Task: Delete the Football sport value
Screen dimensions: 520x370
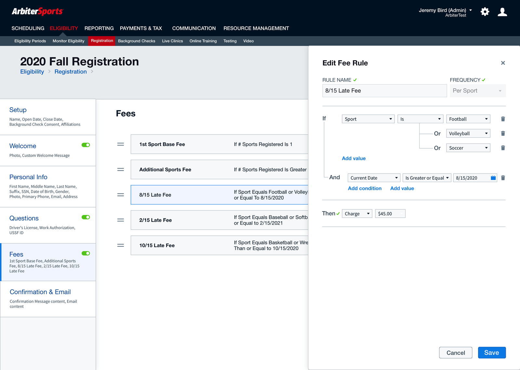Action: point(503,119)
